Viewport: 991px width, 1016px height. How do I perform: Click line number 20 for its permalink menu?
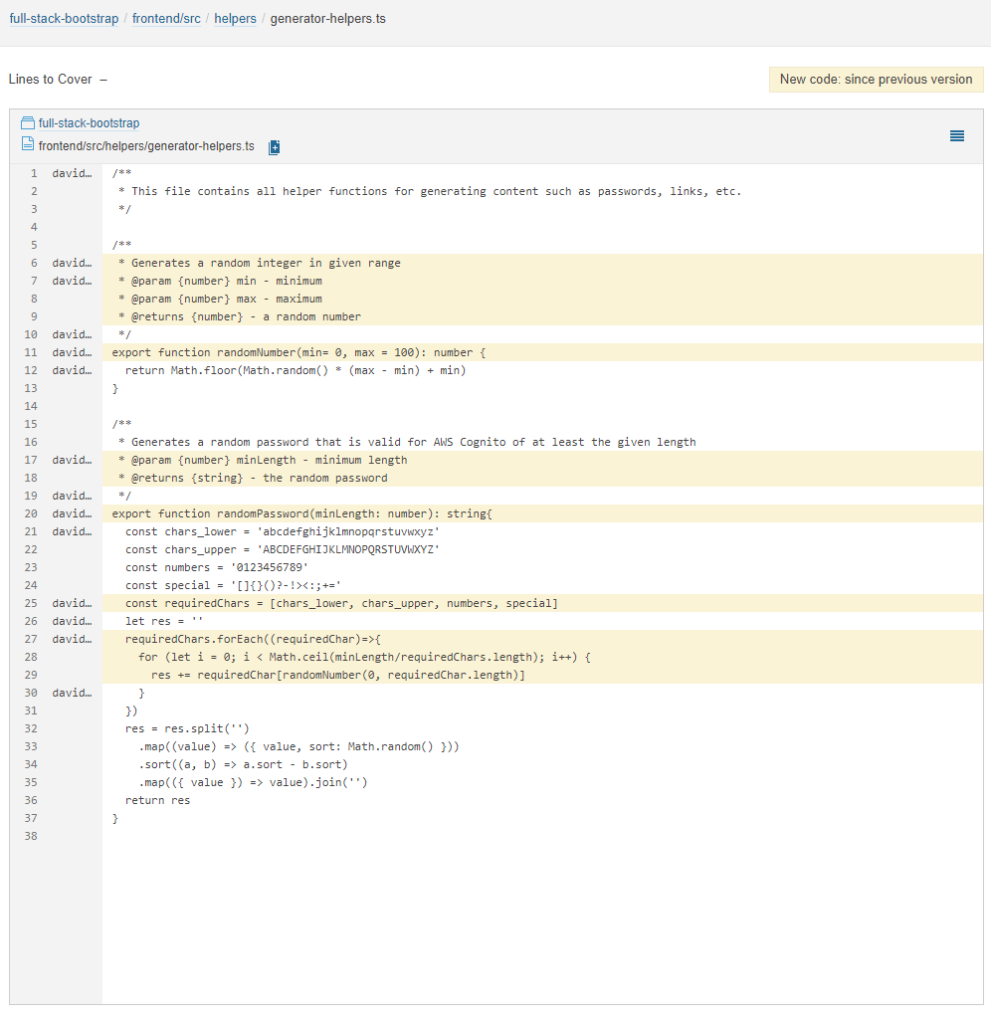(x=31, y=513)
